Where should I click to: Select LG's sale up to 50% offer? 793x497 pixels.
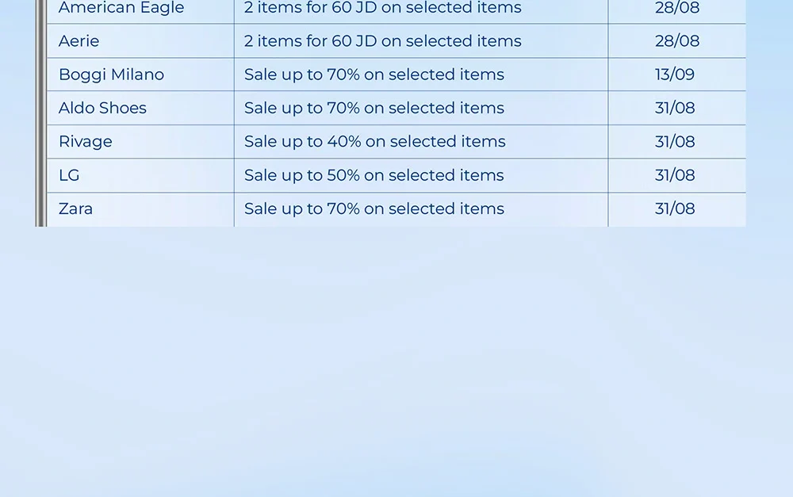(x=374, y=175)
